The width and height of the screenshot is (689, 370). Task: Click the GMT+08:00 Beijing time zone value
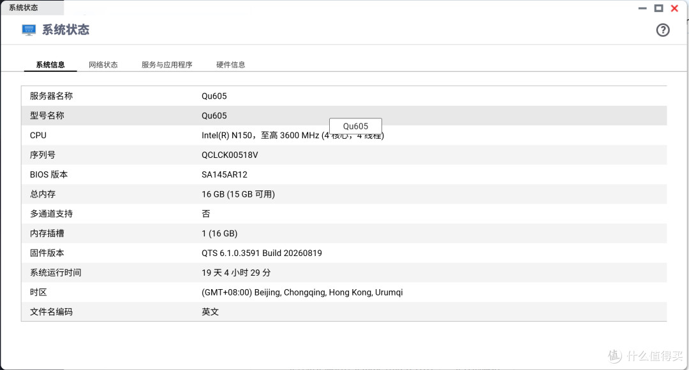pos(302,292)
